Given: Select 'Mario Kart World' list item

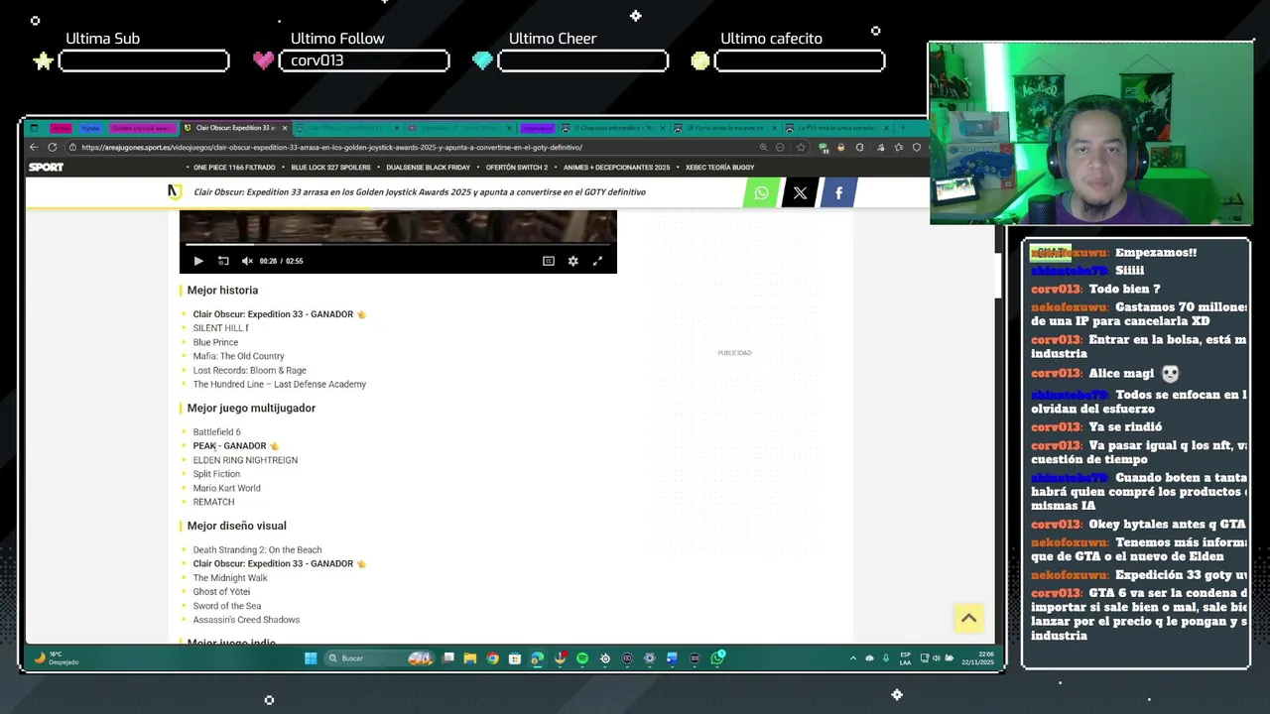Looking at the screenshot, I should point(226,488).
